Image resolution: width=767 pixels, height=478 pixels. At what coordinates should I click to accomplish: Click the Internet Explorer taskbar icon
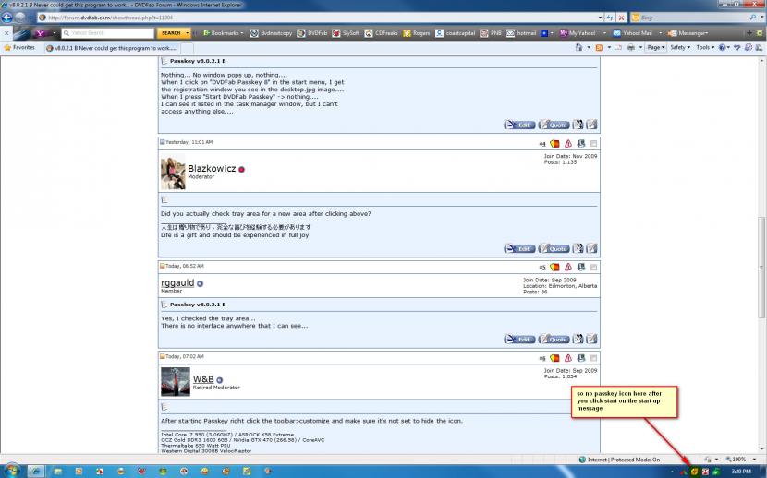point(35,472)
